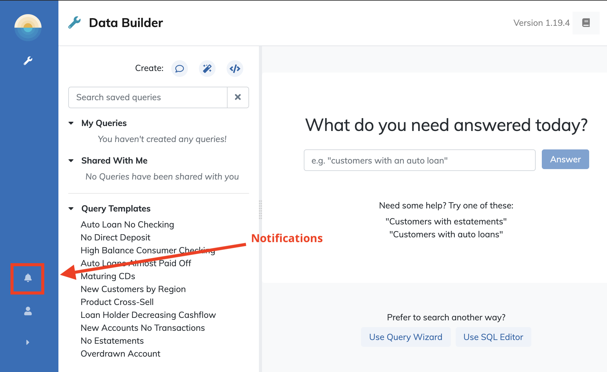The width and height of the screenshot is (607, 372).
Task: Collapse the My Queries section
Action: (x=71, y=123)
